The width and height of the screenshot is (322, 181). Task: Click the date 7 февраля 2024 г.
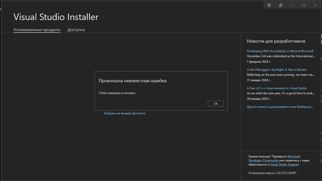[x=259, y=62]
